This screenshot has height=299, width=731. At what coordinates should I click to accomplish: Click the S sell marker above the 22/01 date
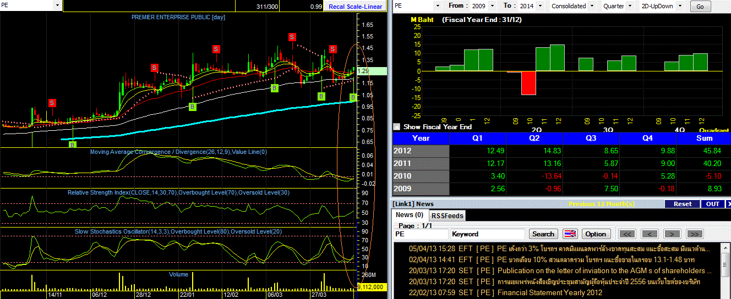tap(216, 49)
